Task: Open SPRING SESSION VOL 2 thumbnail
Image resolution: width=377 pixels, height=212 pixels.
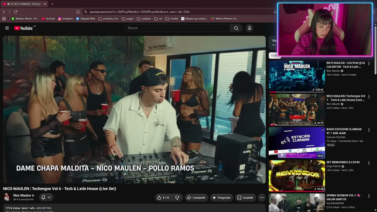Action: tap(297, 203)
